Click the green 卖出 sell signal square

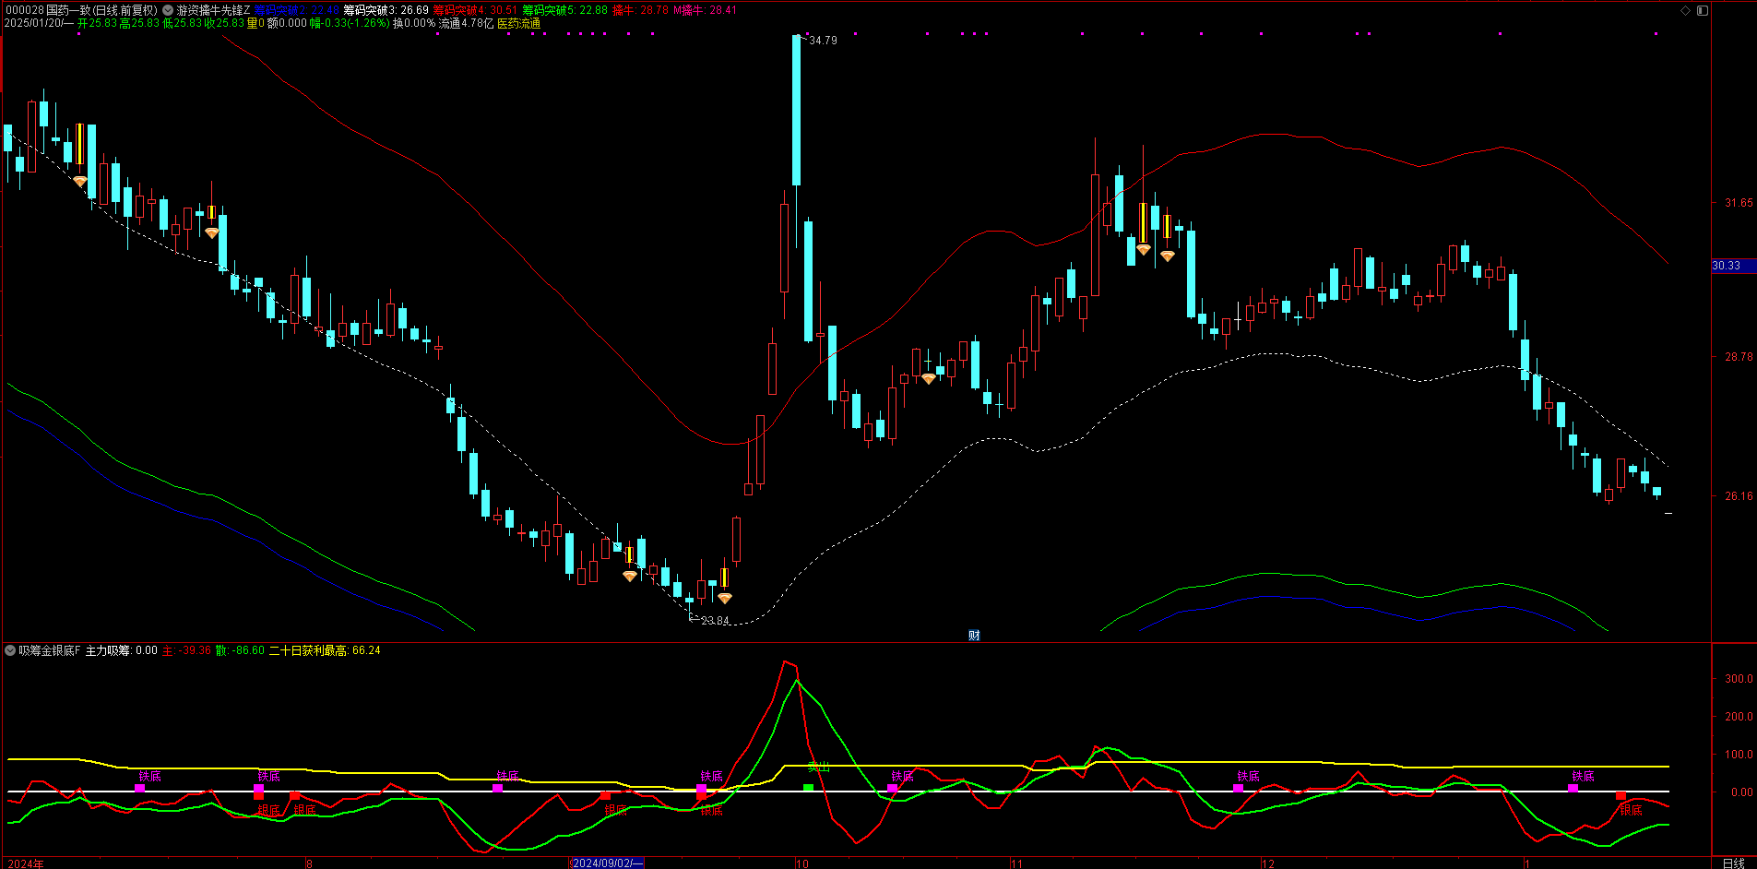809,788
